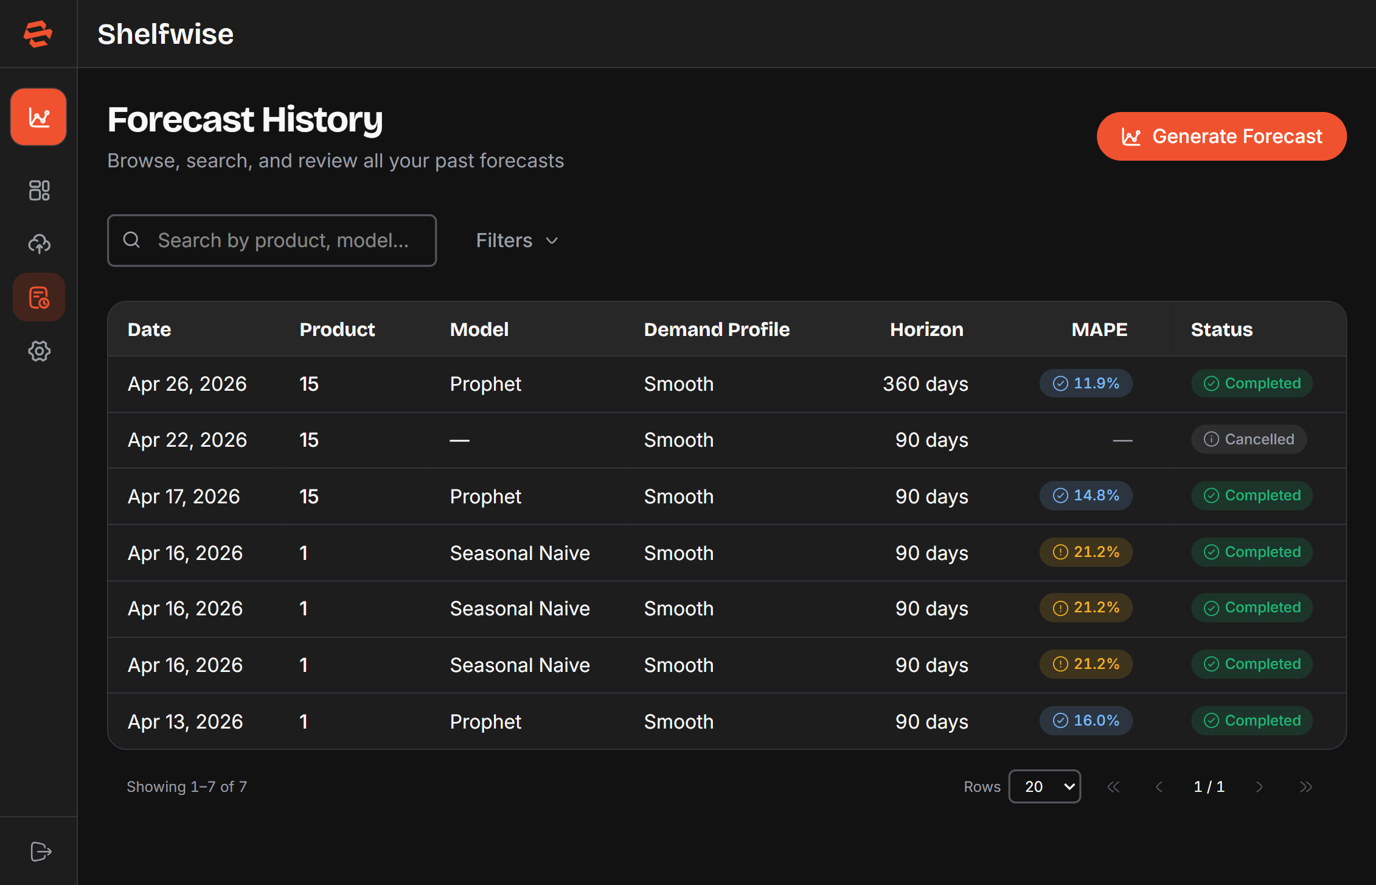Select the Apr 13, 2026 date cell

185,722
